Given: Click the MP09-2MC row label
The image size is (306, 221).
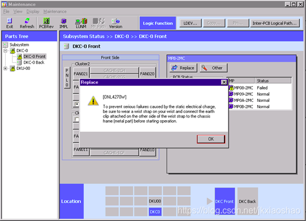Looking at the screenshot, I should coord(243,94).
